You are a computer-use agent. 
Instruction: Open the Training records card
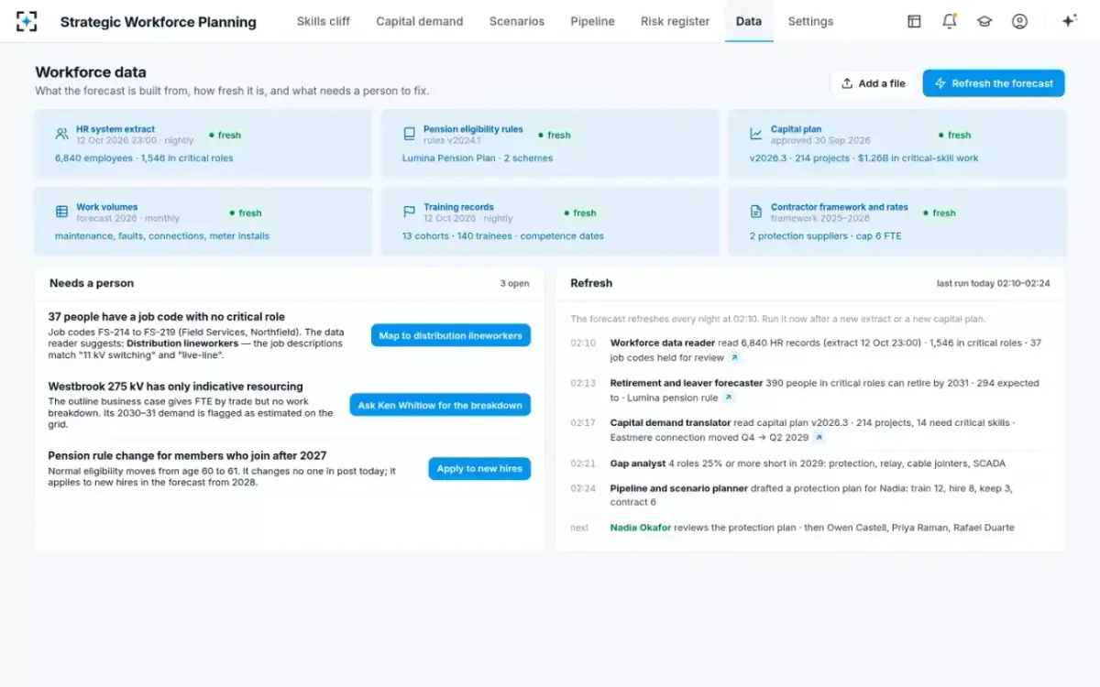550,222
